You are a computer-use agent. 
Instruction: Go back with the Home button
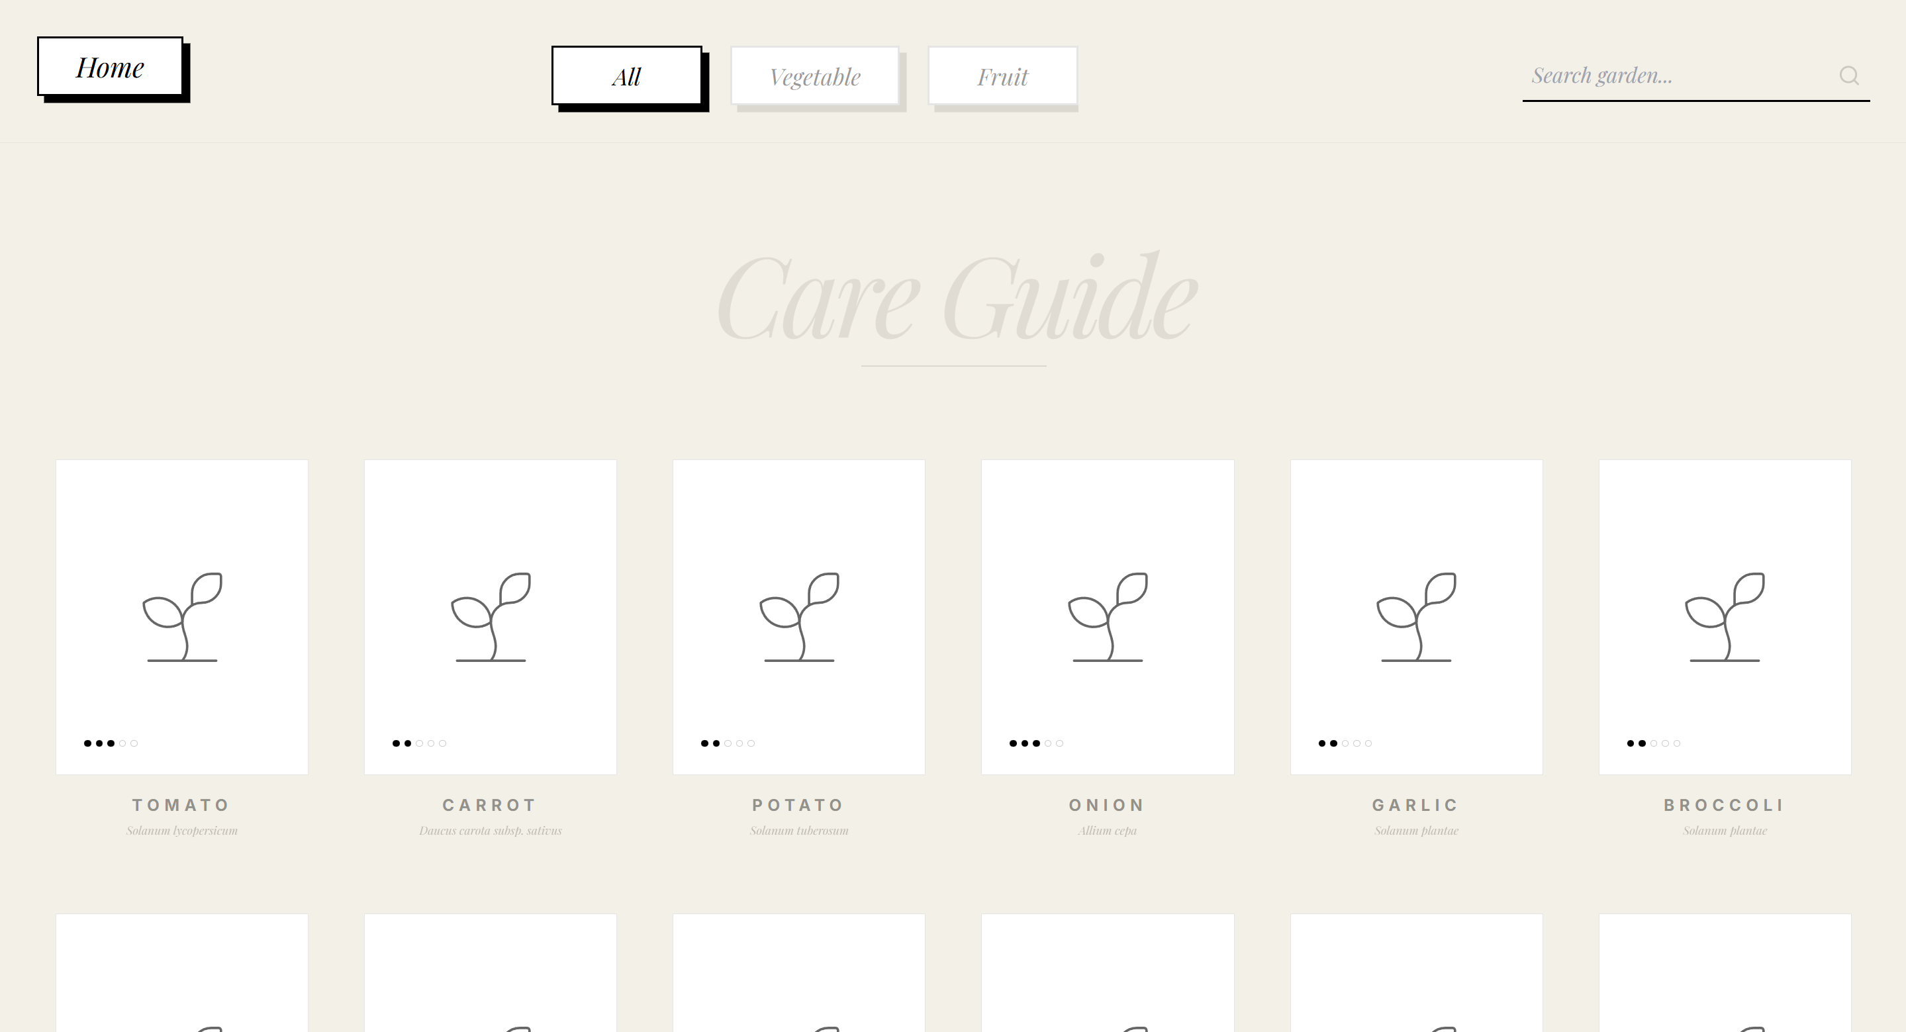click(111, 67)
